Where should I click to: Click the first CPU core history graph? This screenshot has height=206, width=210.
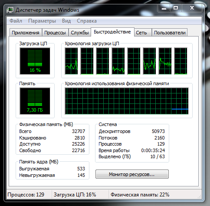(71, 61)
